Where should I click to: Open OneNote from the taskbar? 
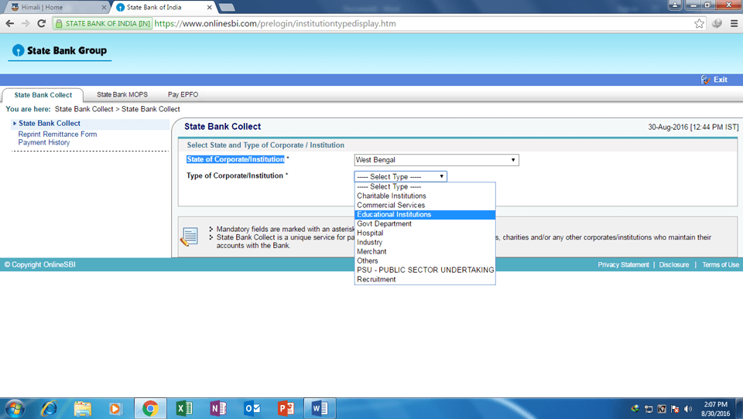[x=218, y=408]
